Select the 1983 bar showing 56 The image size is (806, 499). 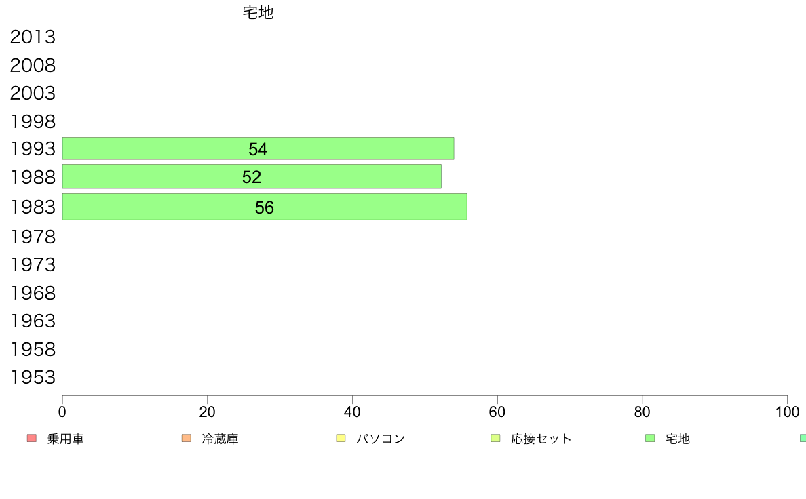click(x=265, y=207)
